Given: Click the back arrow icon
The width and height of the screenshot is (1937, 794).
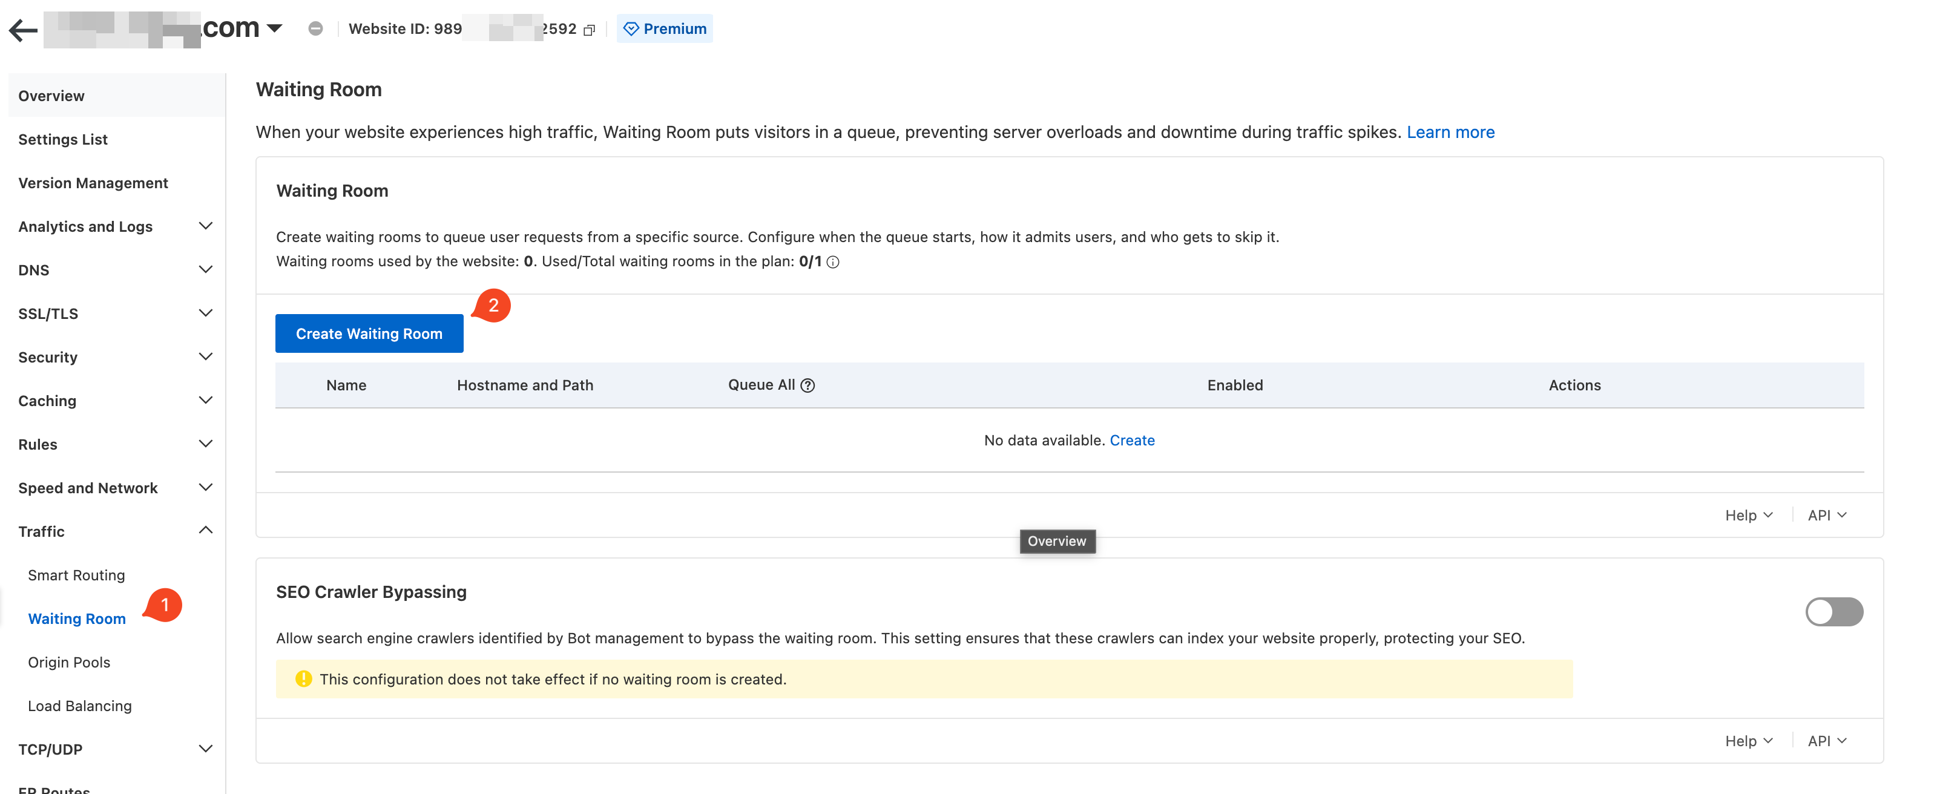Looking at the screenshot, I should click(22, 30).
